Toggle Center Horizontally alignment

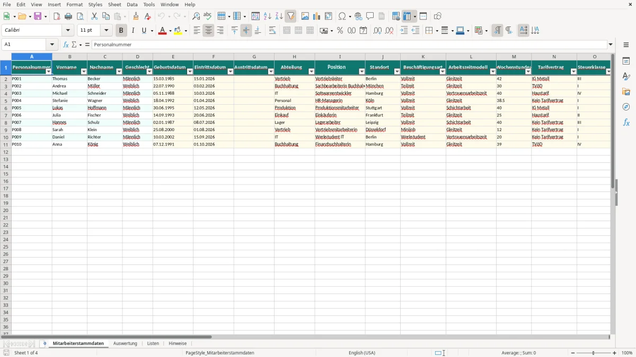208,31
